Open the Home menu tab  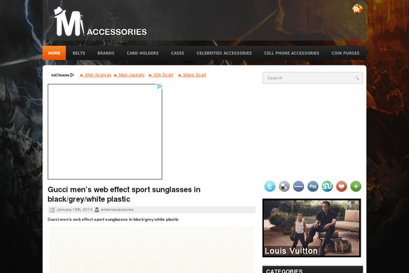[x=55, y=53]
